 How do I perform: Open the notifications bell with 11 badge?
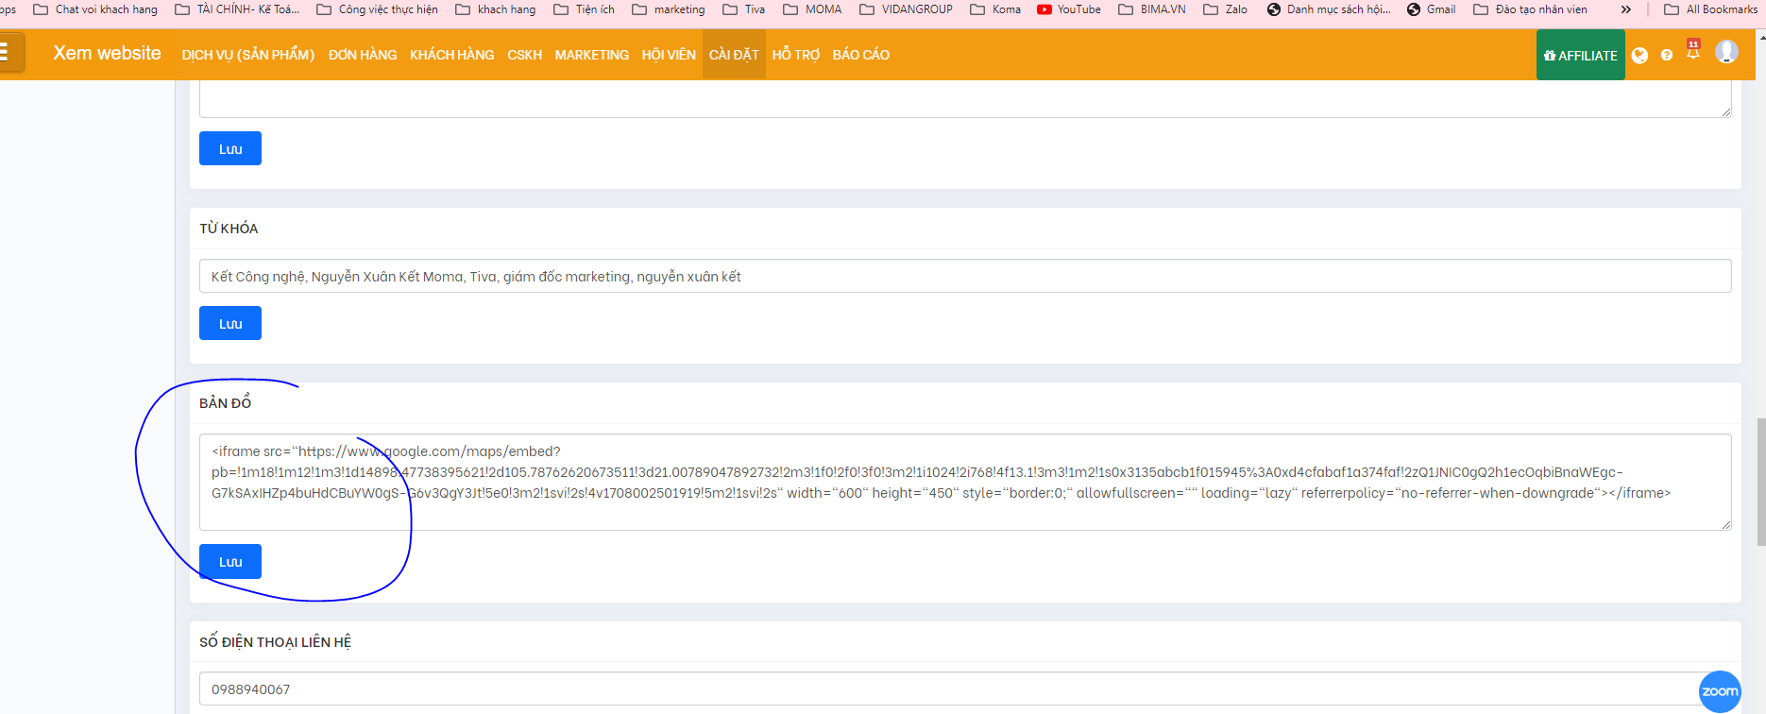pyautogui.click(x=1693, y=52)
